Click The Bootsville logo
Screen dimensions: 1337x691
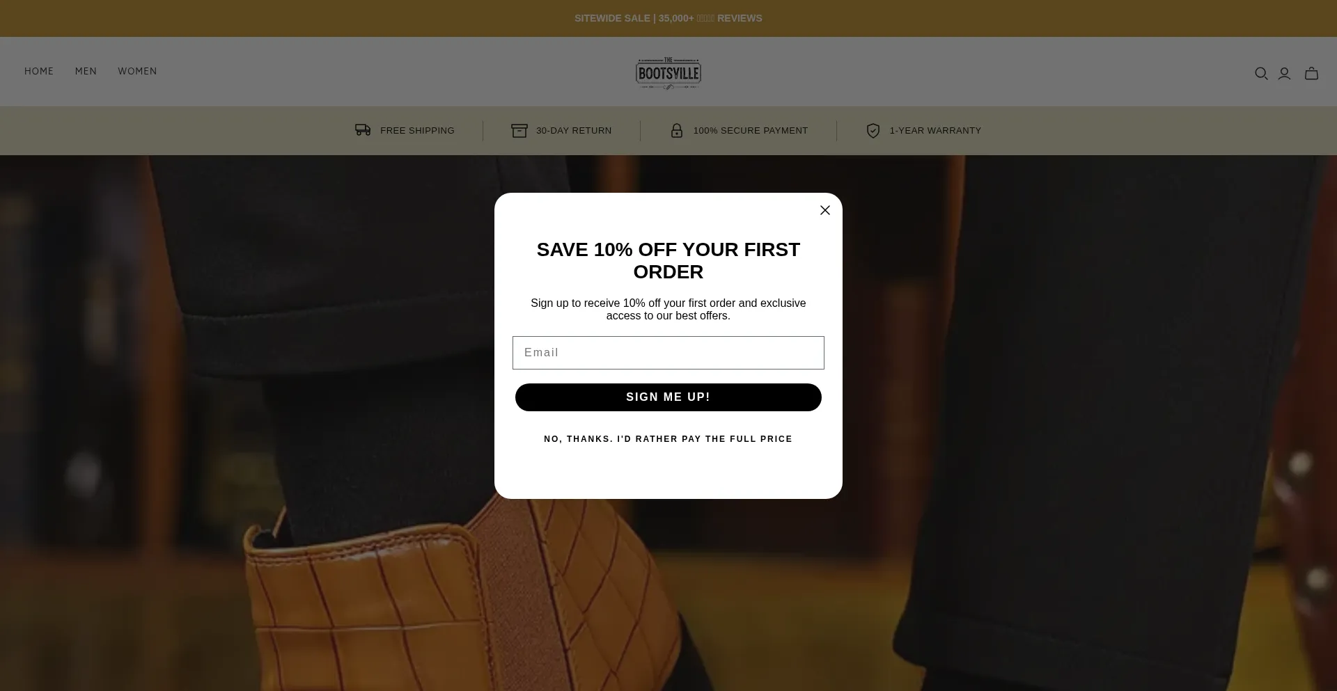[x=668, y=73]
